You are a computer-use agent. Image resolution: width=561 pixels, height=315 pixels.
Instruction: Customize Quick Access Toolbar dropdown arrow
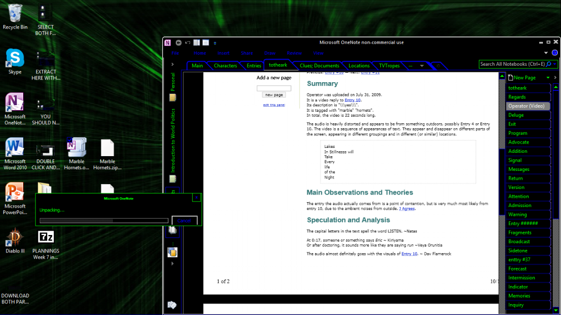coord(215,43)
